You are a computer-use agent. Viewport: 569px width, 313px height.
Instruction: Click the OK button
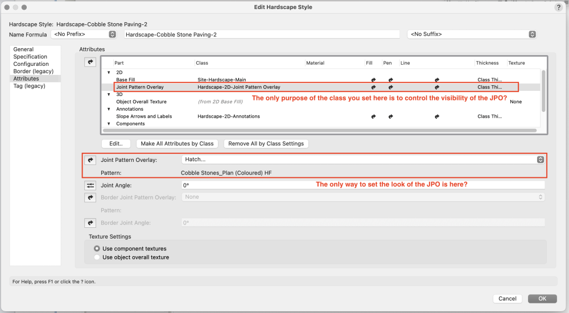(542, 298)
